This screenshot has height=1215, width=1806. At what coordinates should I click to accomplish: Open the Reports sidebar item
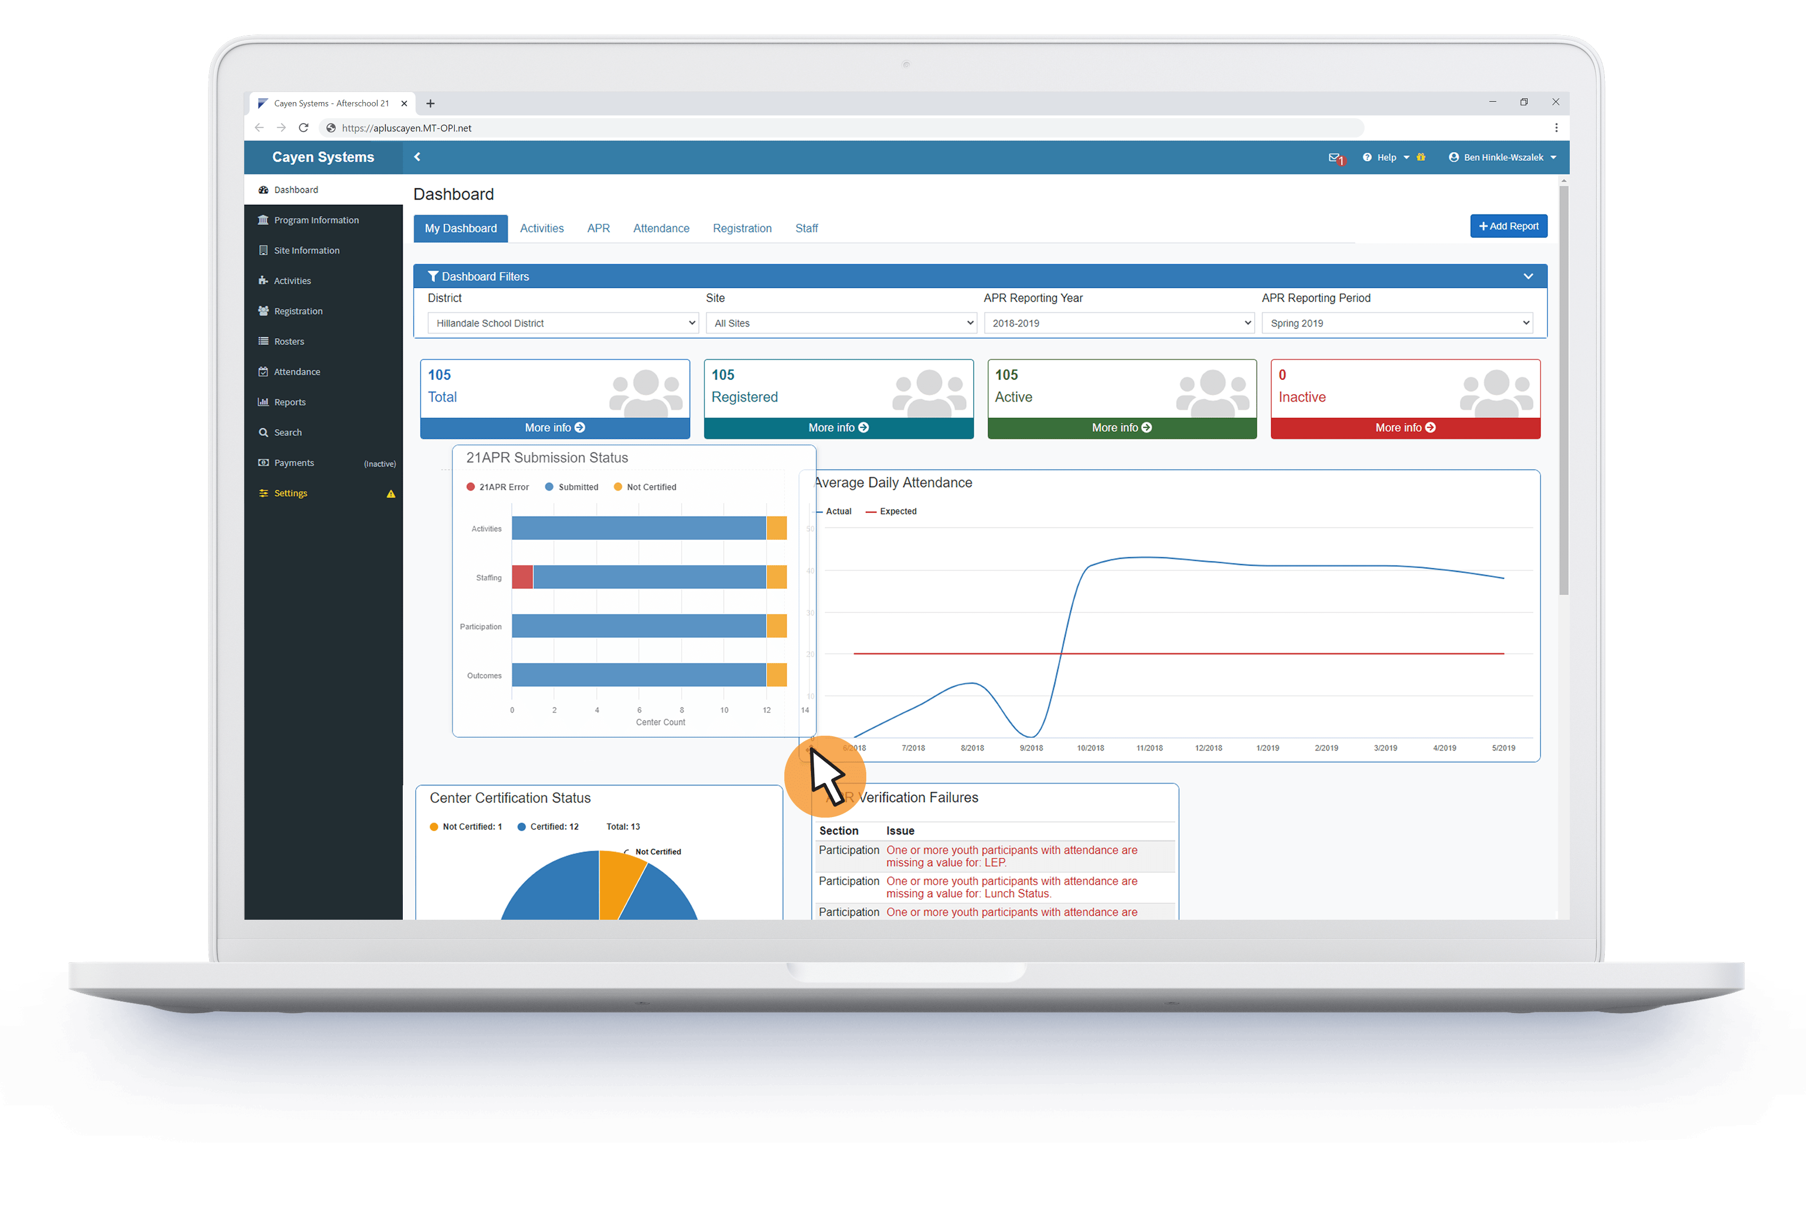point(289,402)
